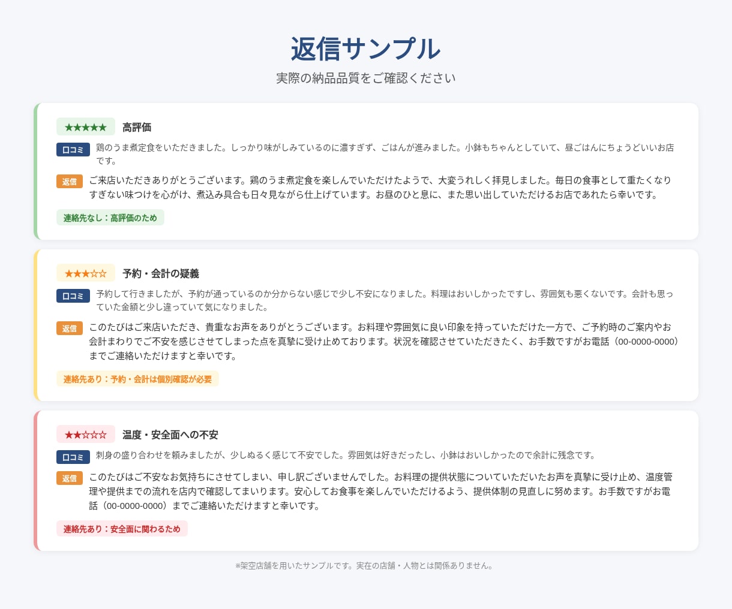The width and height of the screenshot is (732, 609).
Task: Select the 温度・安全面への不安 card title
Action: pyautogui.click(x=170, y=435)
